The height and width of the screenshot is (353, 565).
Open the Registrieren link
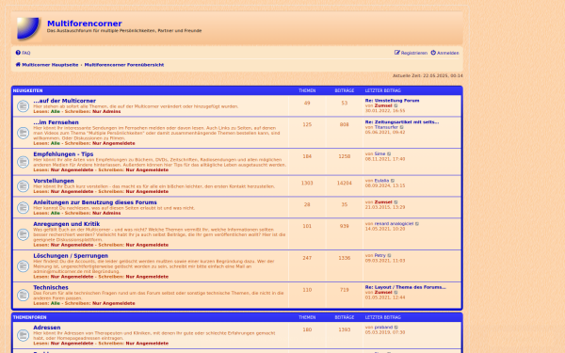pos(414,53)
